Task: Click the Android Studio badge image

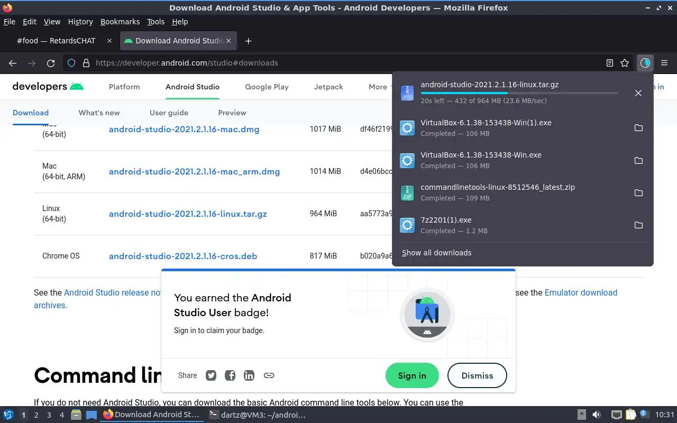Action: (x=427, y=315)
